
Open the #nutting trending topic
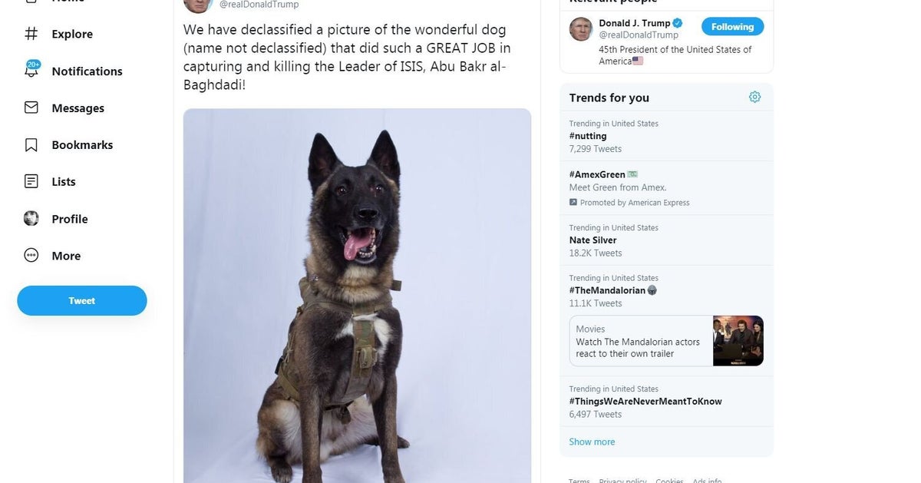(588, 136)
